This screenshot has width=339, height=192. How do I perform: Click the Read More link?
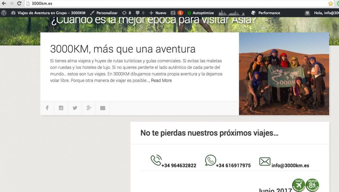point(161,80)
